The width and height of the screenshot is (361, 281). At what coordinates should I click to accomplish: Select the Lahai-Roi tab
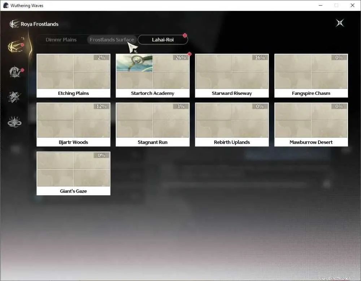163,40
